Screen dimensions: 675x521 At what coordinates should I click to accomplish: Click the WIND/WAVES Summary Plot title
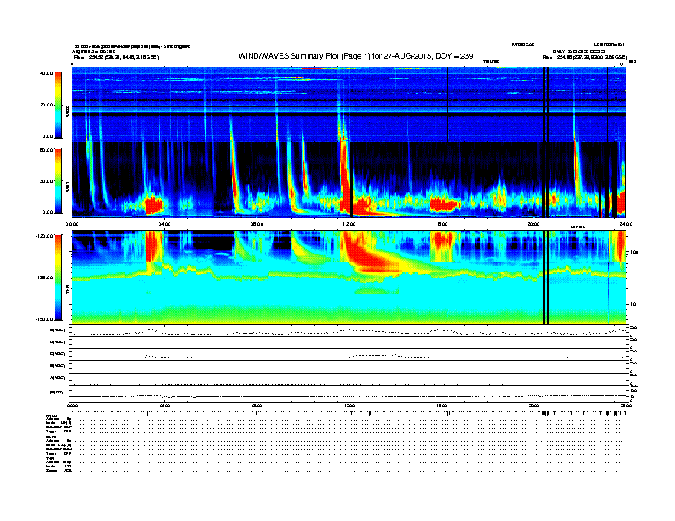click(355, 56)
